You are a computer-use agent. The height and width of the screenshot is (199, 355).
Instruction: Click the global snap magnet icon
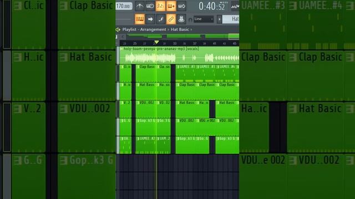tap(190, 20)
